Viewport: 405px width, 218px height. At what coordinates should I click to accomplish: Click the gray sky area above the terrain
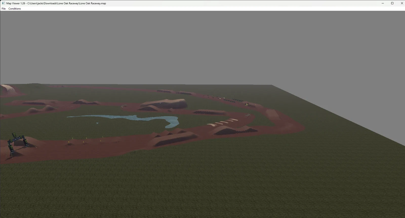[x=202, y=46]
